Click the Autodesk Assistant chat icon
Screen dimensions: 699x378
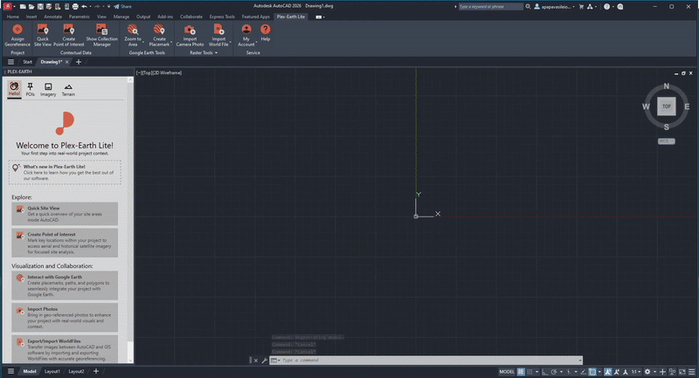(x=620, y=7)
